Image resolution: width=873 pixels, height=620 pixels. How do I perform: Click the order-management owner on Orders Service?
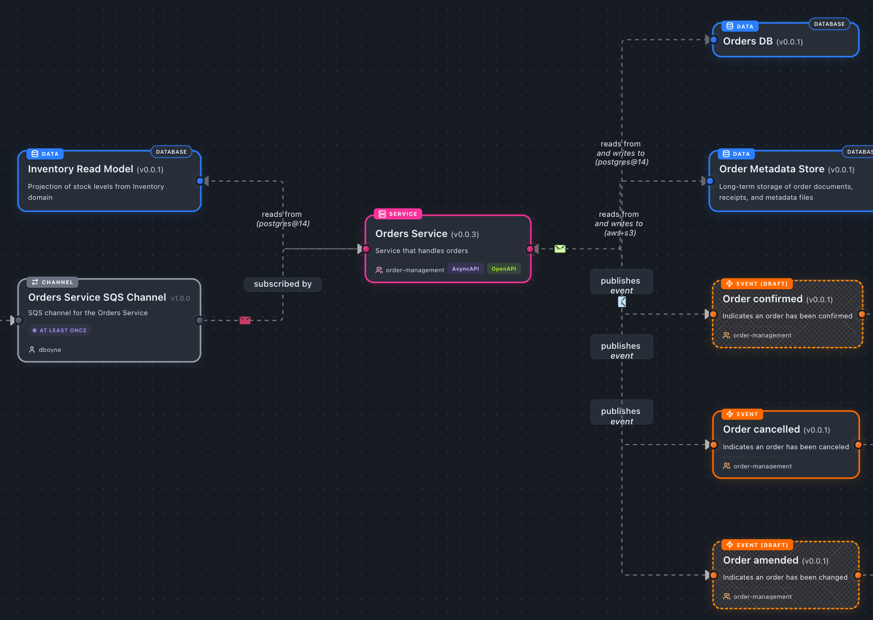[x=414, y=270]
